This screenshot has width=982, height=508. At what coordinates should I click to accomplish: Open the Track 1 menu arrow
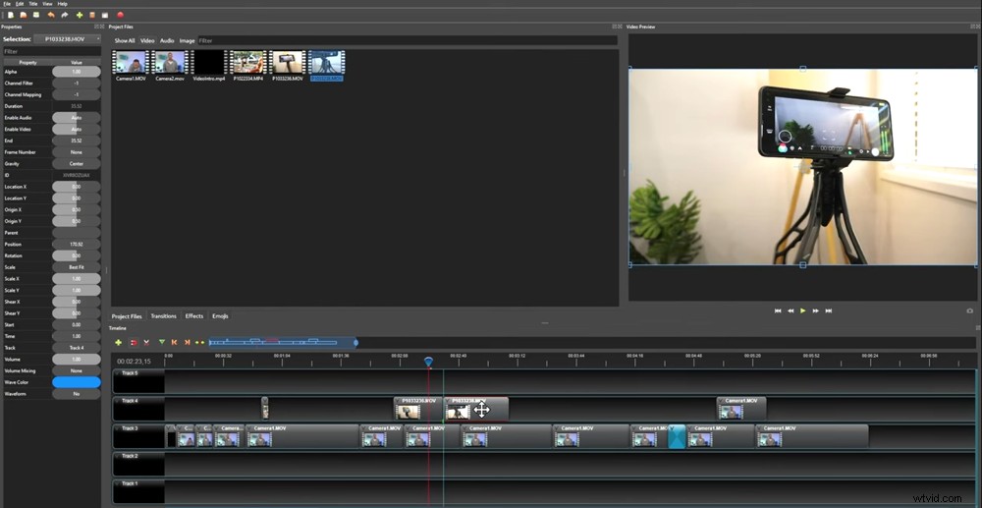(119, 483)
